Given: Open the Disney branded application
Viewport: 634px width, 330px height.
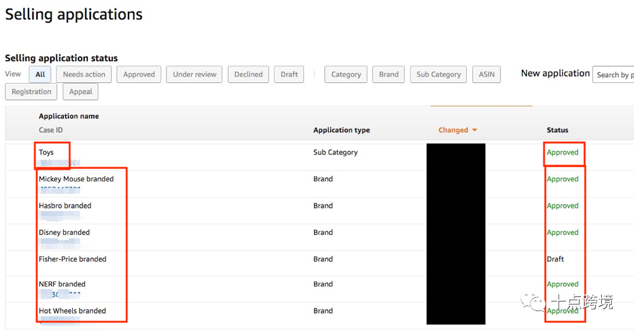Looking at the screenshot, I should 65,232.
